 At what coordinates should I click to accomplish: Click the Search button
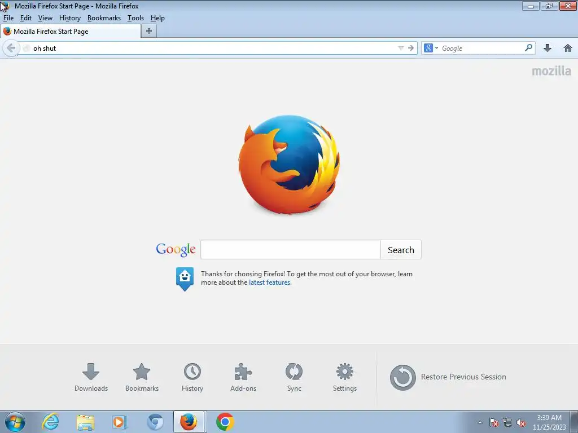tap(401, 250)
